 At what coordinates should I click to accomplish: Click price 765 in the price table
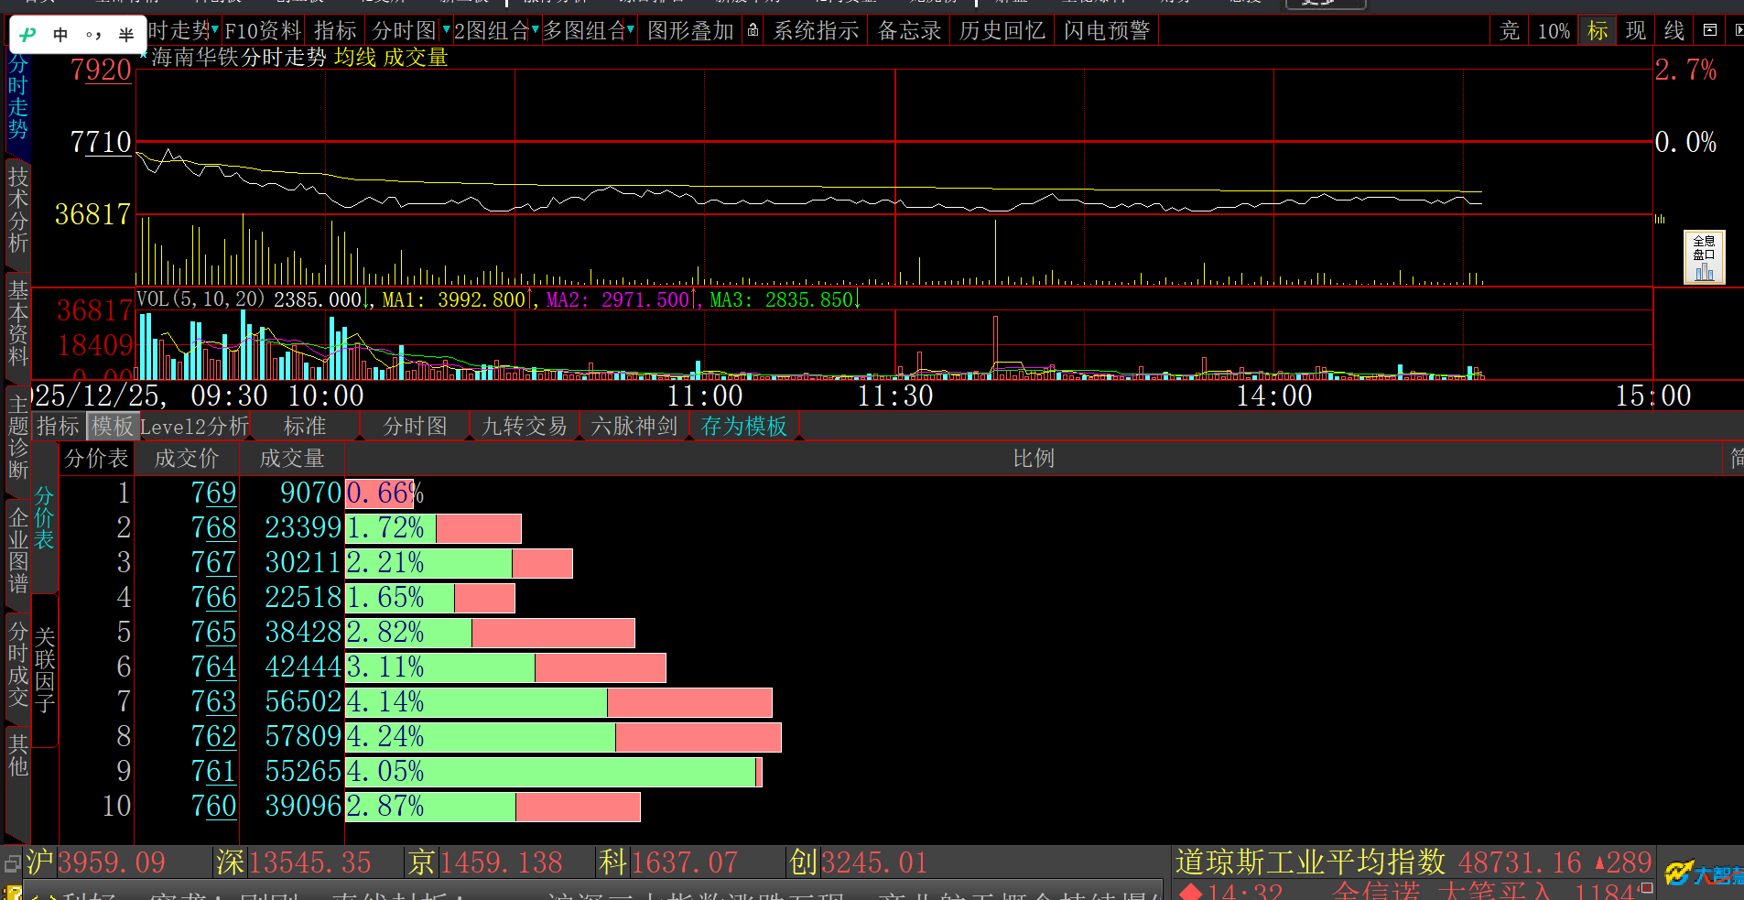pyautogui.click(x=213, y=633)
